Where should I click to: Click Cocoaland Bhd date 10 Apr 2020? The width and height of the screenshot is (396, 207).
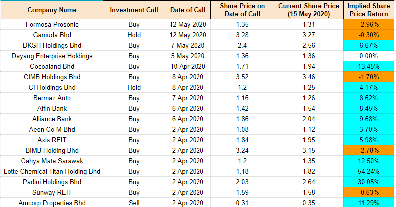click(x=186, y=66)
